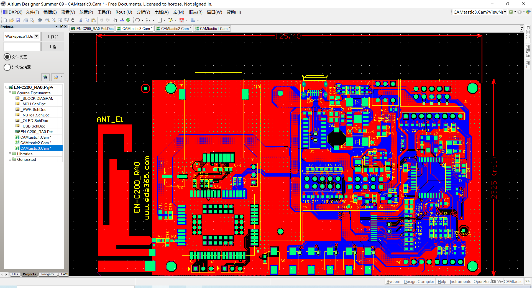Click the DXP system menu icon
Viewport: 532px width, 288px height.
click(x=5, y=12)
